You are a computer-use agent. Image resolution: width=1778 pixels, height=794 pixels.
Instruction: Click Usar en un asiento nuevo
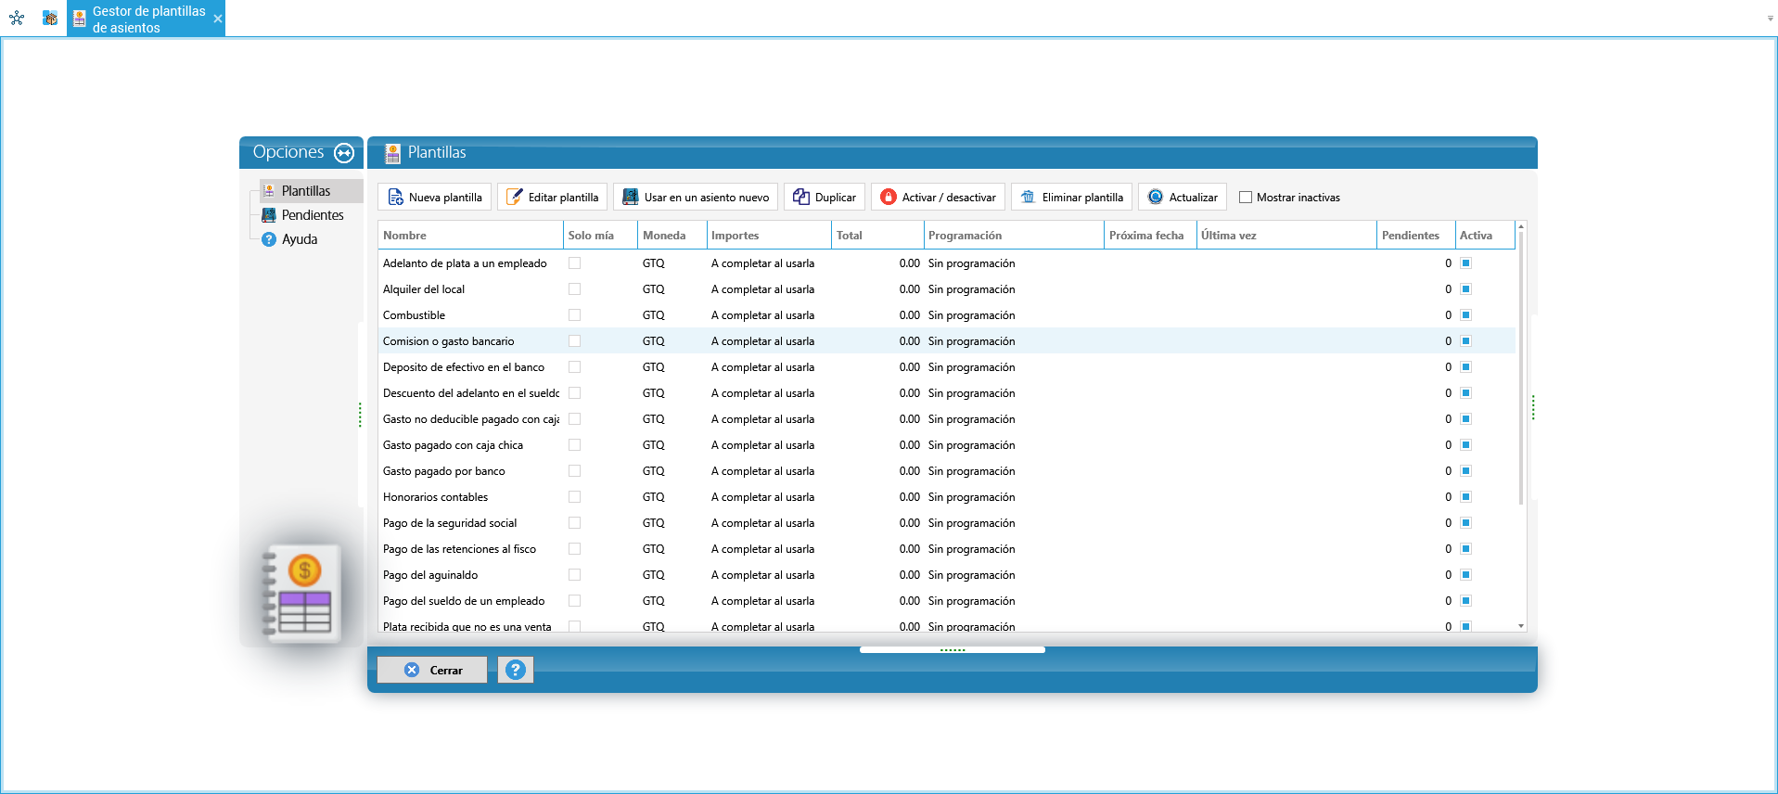696,197
